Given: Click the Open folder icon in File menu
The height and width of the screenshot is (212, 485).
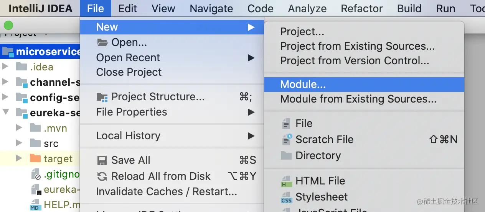Looking at the screenshot, I should pyautogui.click(x=102, y=42).
